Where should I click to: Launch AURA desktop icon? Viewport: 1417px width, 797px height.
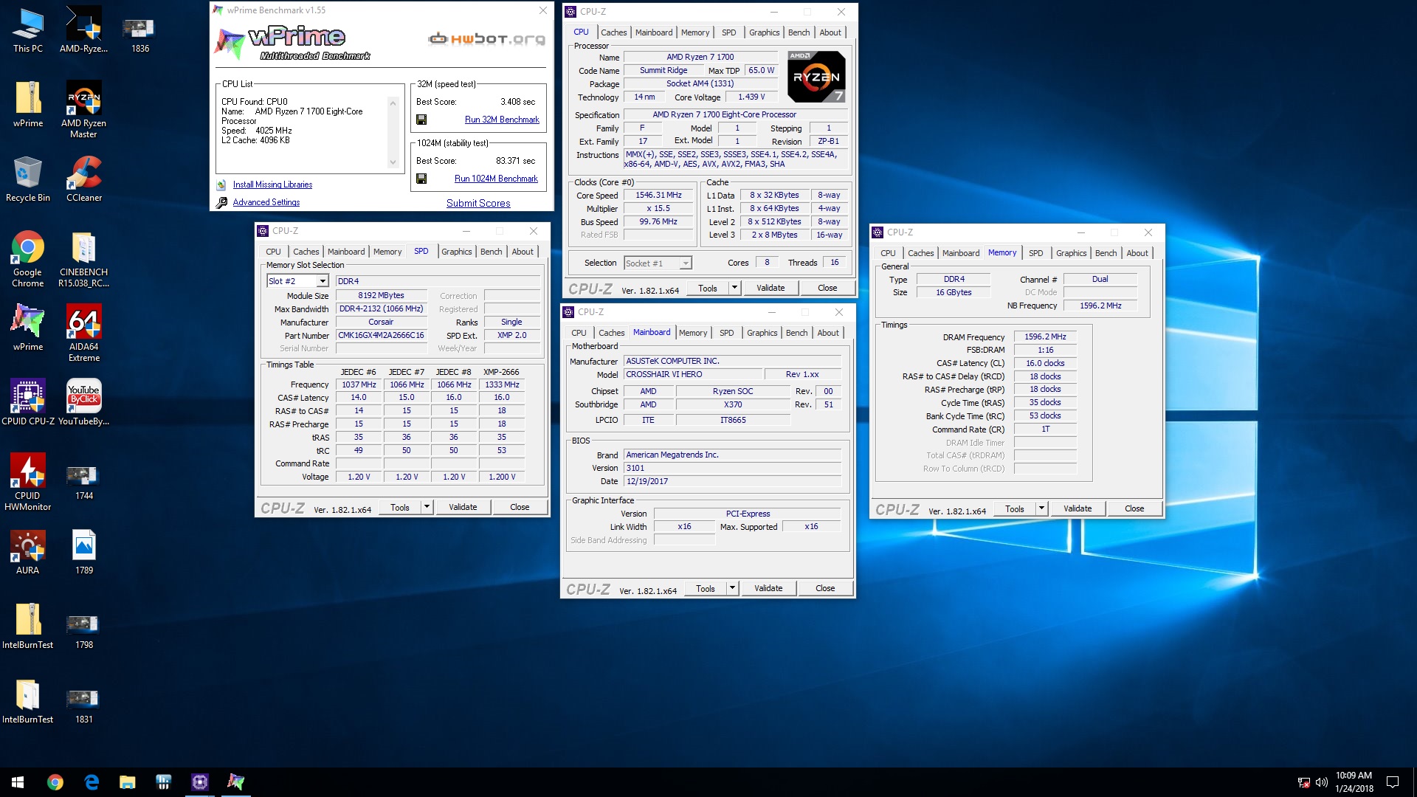28,551
